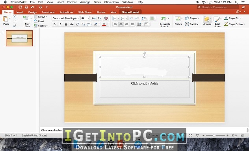Click zoom in plus button
Viewport: 249px width, 151px height.
click(x=227, y=136)
